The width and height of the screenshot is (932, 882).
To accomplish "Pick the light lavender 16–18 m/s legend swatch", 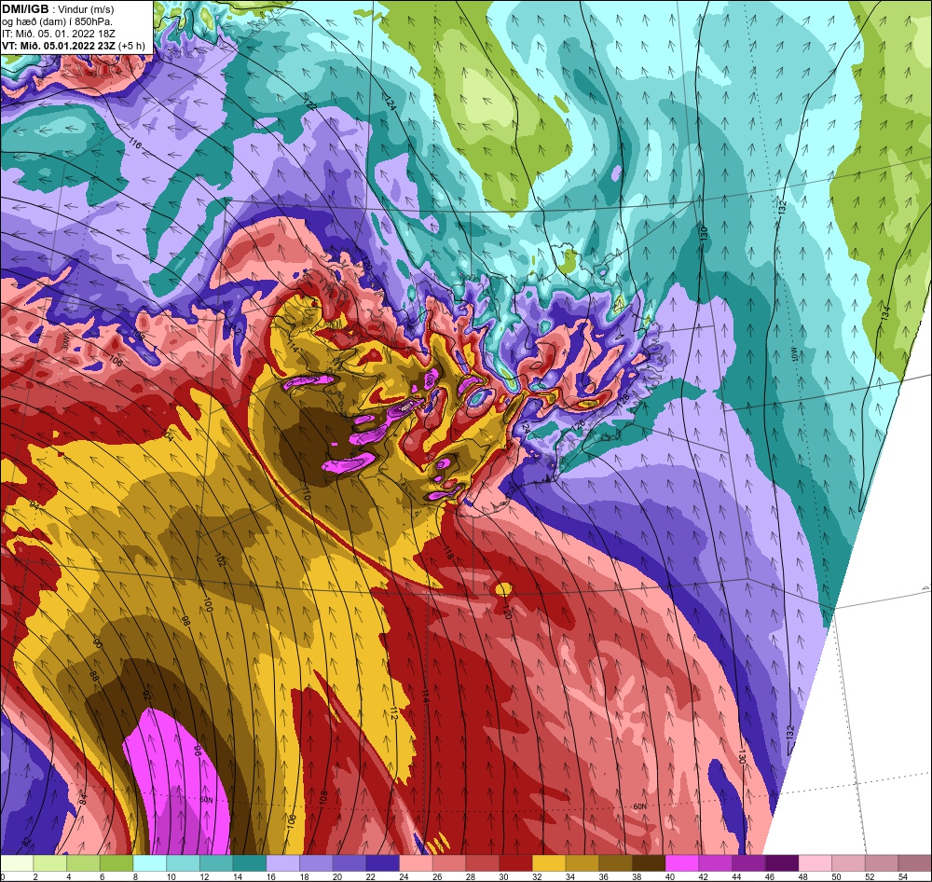I will point(283,863).
